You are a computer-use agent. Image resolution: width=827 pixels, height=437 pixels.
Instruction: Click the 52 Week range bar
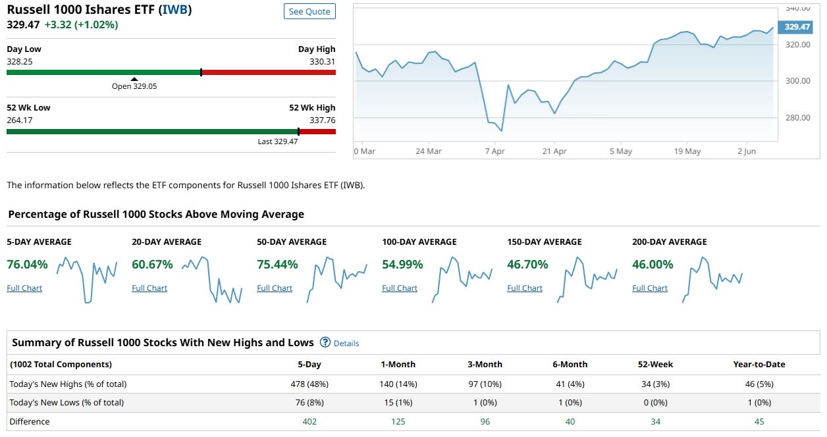coord(171,132)
